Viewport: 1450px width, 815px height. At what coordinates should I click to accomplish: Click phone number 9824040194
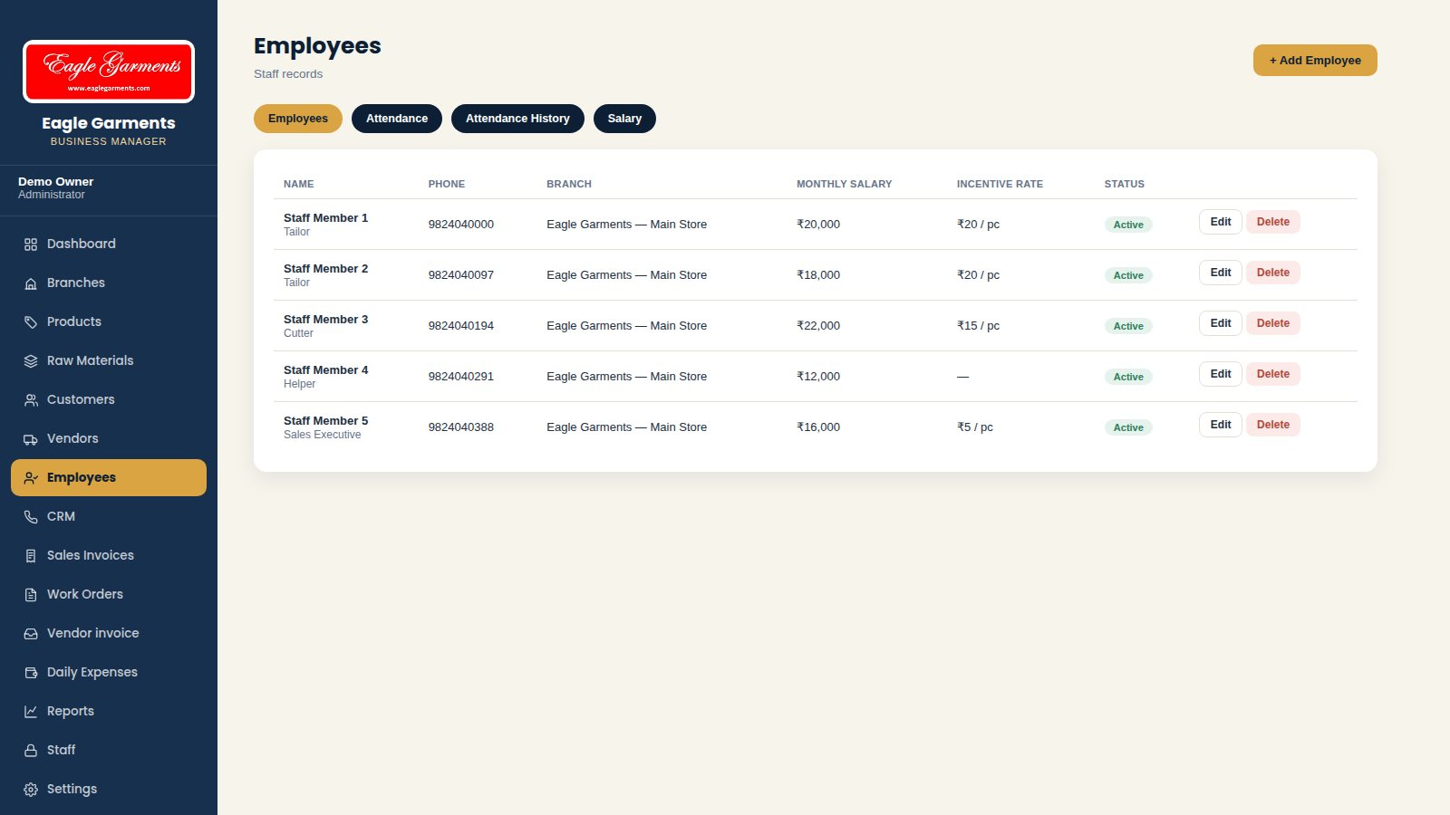tap(461, 326)
